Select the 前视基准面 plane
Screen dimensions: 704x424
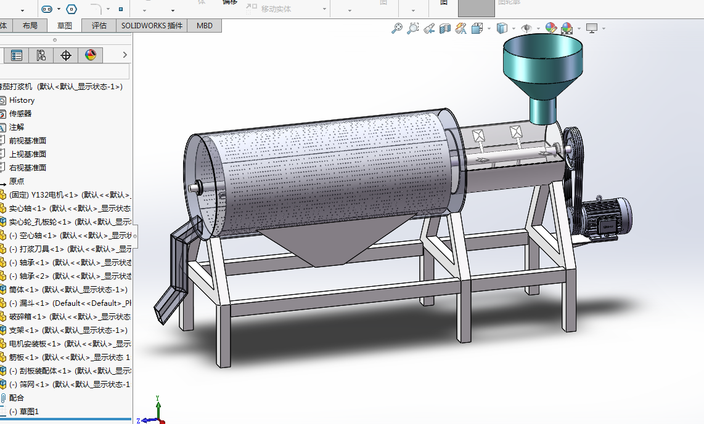(27, 141)
